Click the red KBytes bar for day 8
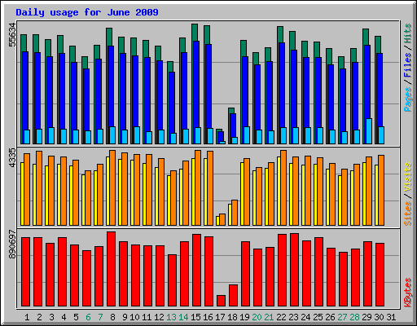The width and height of the screenshot is (417, 326). (x=111, y=269)
